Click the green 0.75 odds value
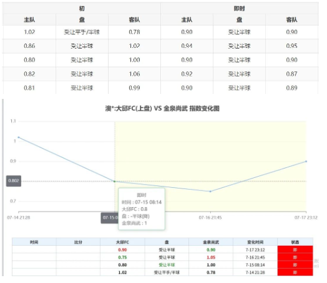327x283 pixels. [122, 257]
